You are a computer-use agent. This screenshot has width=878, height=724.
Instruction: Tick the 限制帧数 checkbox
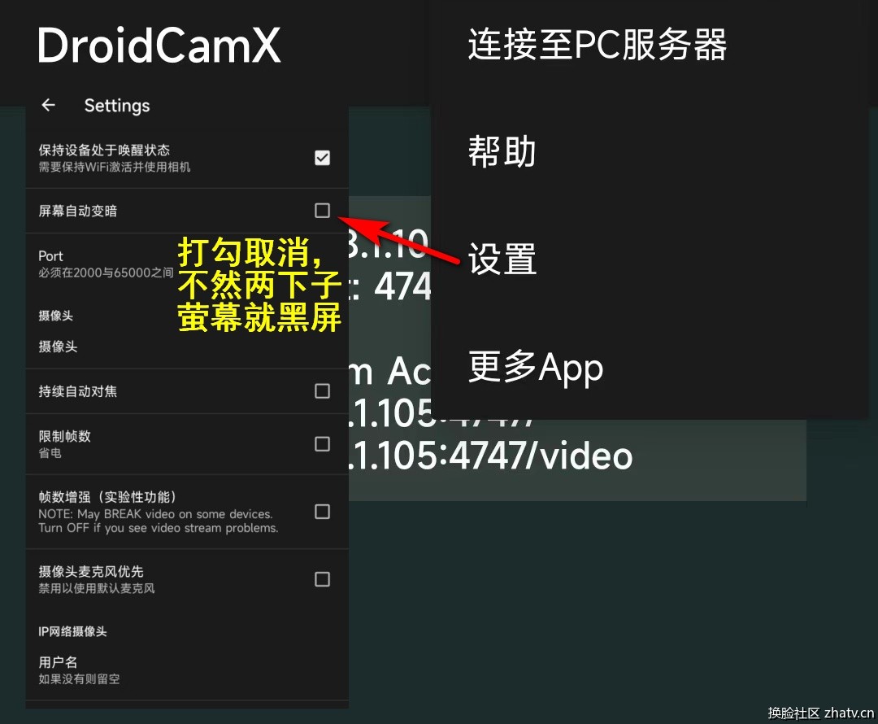tap(322, 444)
